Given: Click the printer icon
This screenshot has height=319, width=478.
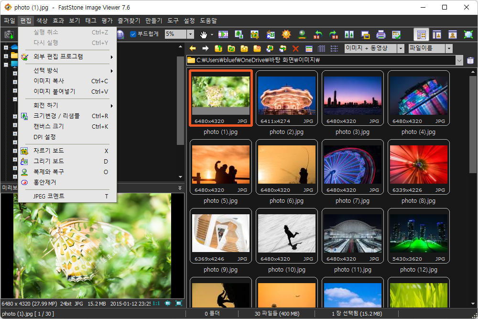Looking at the screenshot, I should coord(381,34).
